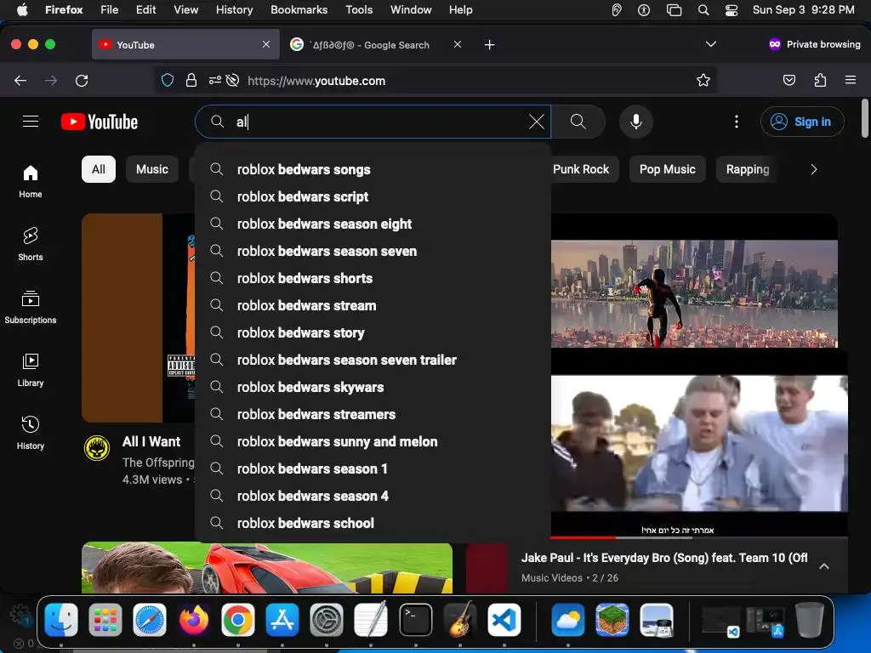Image resolution: width=871 pixels, height=653 pixels.
Task: Go to Home in the sidebar
Action: click(31, 182)
